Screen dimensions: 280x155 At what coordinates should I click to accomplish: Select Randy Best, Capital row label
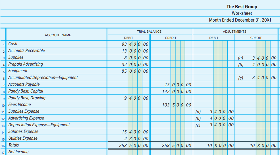26,91
